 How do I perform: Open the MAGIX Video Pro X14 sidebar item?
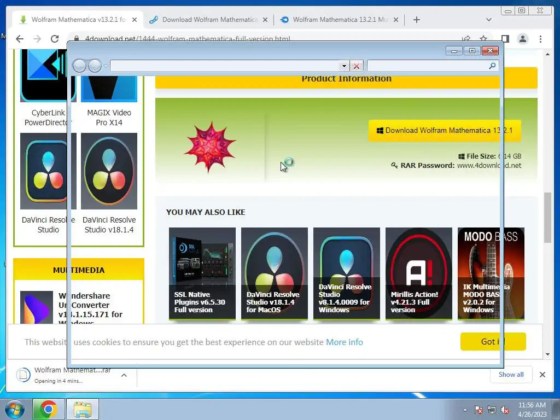tap(109, 118)
